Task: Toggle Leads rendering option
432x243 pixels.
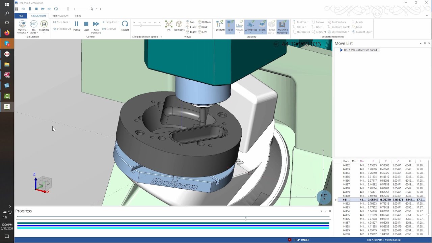Action: (357, 22)
